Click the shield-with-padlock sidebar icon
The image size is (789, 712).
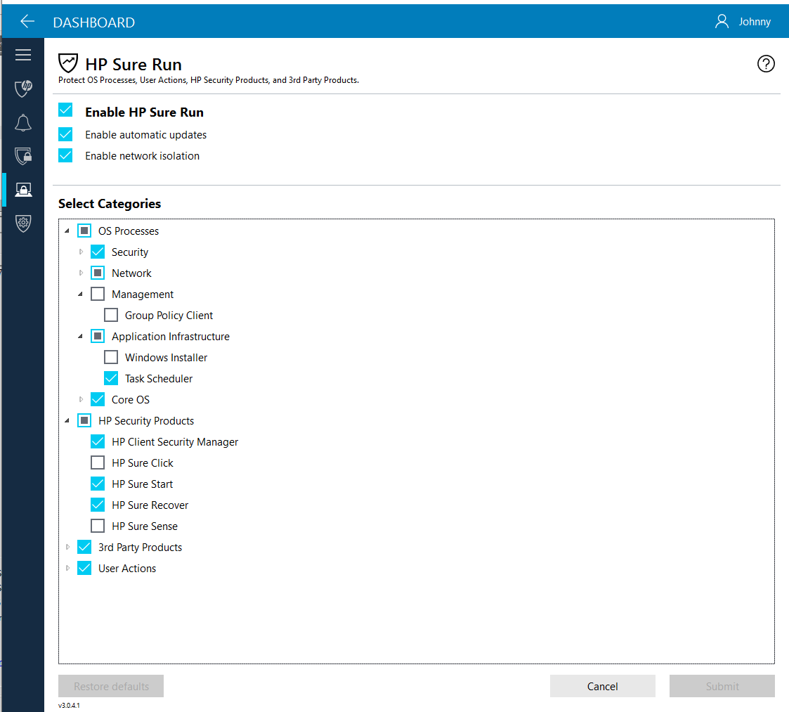[23, 156]
